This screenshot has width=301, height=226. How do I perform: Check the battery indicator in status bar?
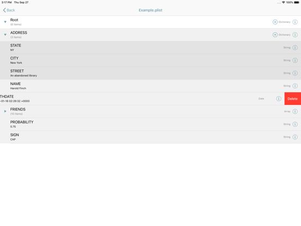297,2
